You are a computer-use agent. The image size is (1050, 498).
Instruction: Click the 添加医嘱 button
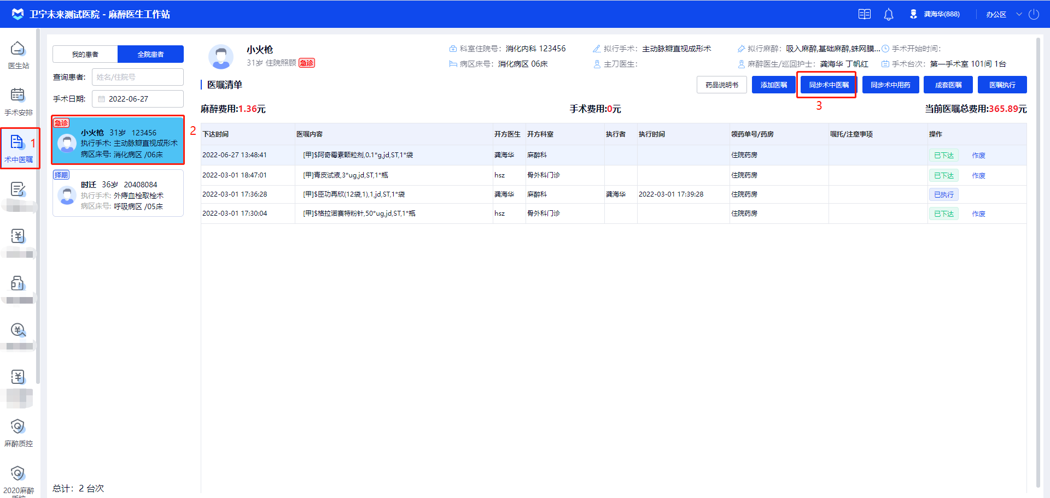773,85
